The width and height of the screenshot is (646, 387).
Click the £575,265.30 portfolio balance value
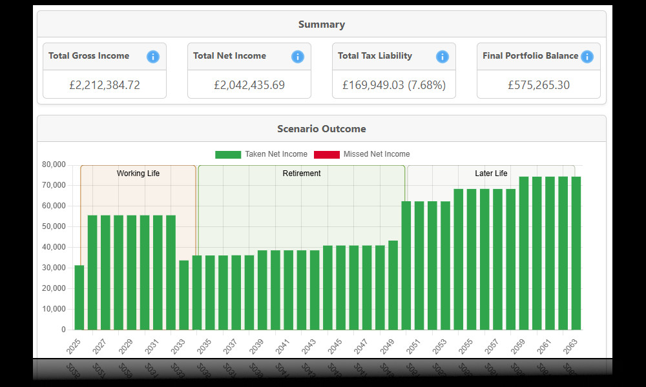tap(538, 84)
